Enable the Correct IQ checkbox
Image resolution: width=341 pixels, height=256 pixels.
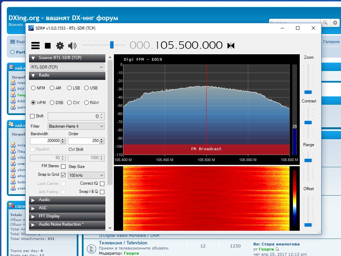pos(102,184)
